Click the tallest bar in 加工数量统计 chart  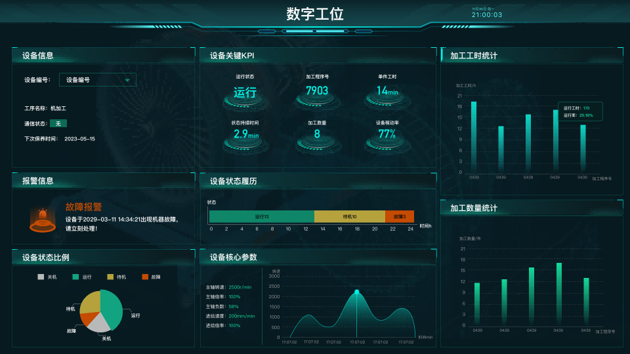point(559,294)
